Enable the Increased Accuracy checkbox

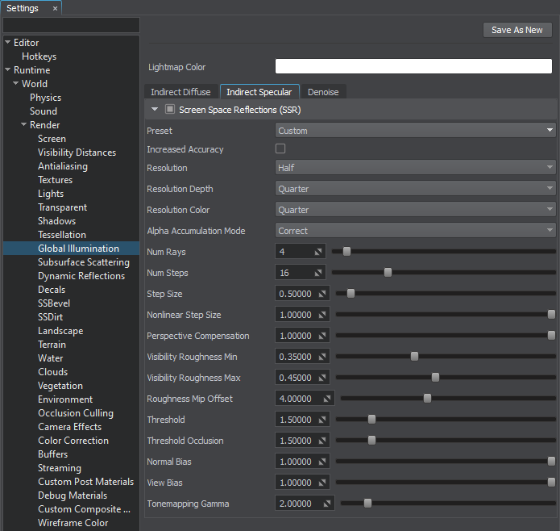(x=280, y=148)
